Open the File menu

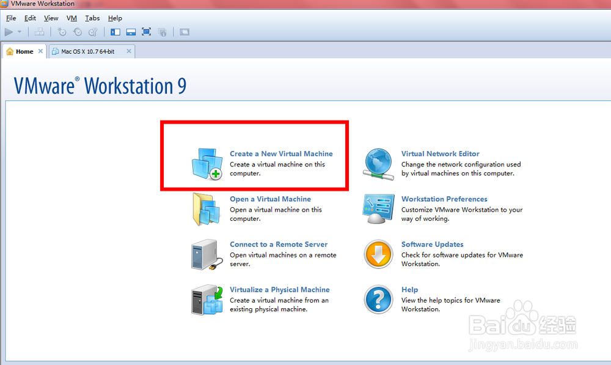[x=11, y=18]
